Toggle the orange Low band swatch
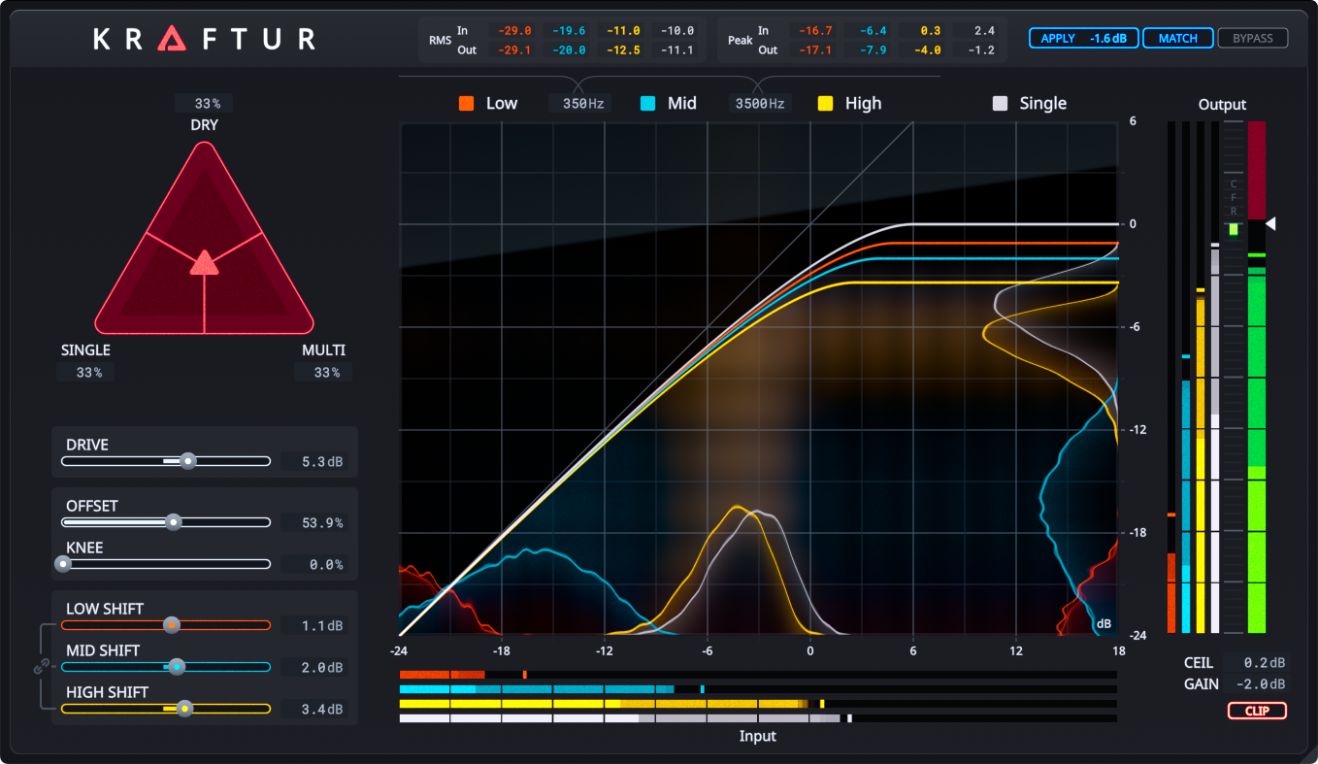The height and width of the screenshot is (764, 1318). click(x=467, y=103)
